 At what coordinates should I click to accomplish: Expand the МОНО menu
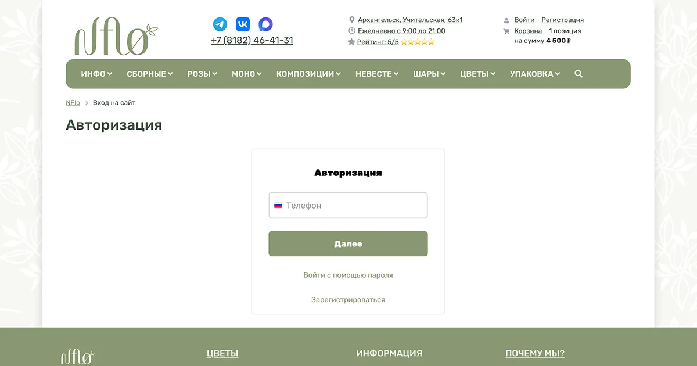pyautogui.click(x=247, y=74)
